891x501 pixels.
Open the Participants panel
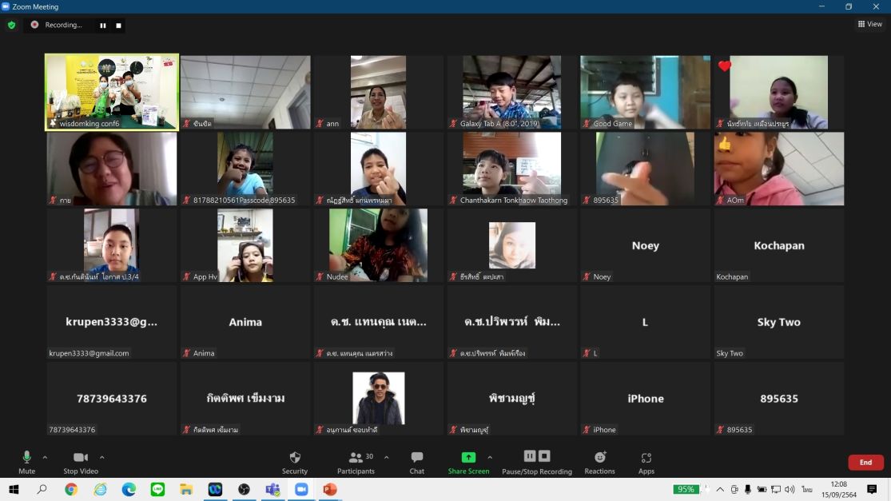click(356, 463)
